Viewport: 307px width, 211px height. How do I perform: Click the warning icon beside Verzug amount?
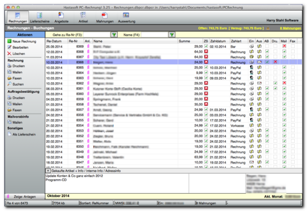[x=268, y=29]
